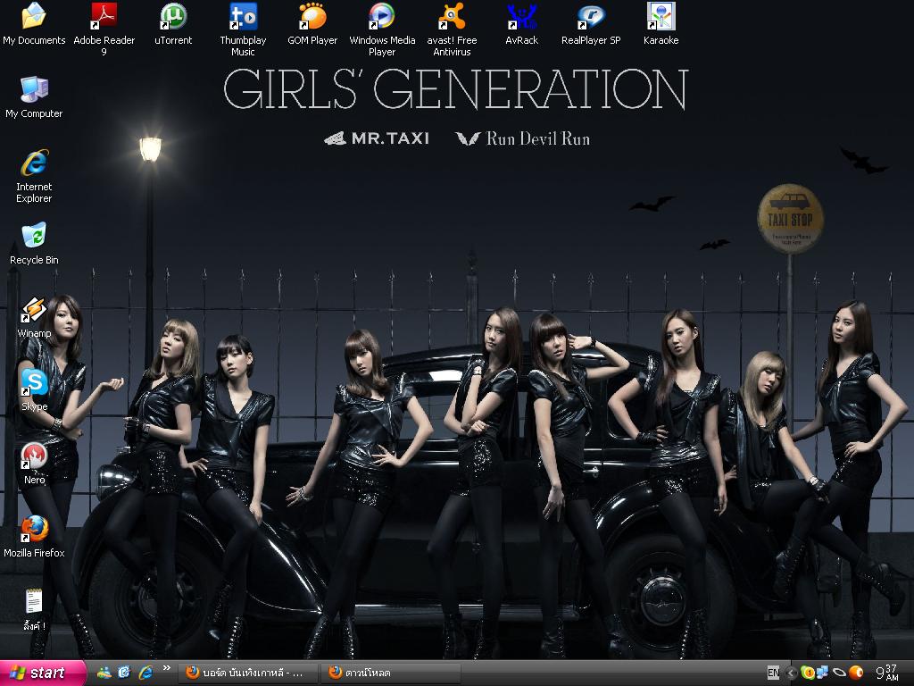The height and width of the screenshot is (686, 914).
Task: Select the Nero desktop shortcut
Action: click(x=34, y=464)
